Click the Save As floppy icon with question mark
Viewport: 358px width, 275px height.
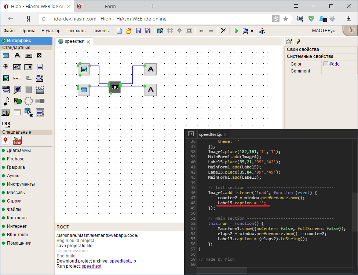click(x=148, y=31)
